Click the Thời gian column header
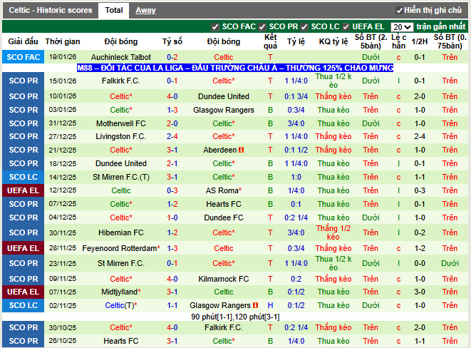The height and width of the screenshot is (348, 471). click(x=63, y=41)
